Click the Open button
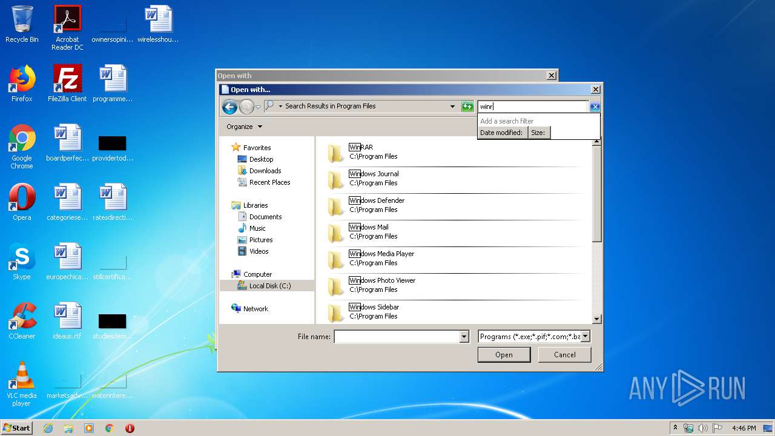Viewport: 775px width, 436px height. (504, 355)
